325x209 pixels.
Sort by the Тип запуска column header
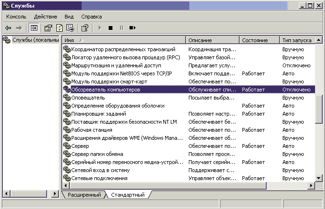click(296, 40)
